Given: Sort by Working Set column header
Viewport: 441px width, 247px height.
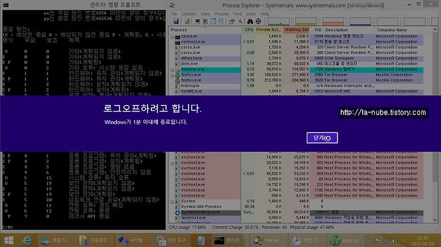Looking at the screenshot, I should (x=296, y=30).
